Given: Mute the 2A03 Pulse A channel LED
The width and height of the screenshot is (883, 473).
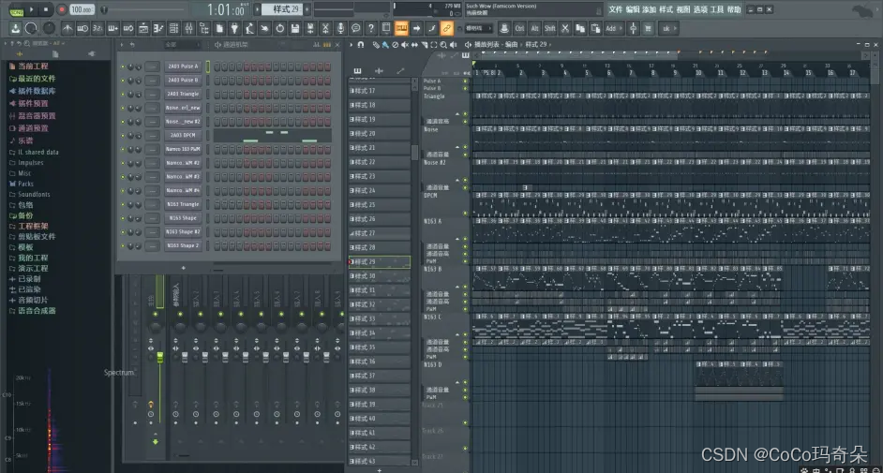Looking at the screenshot, I should (x=123, y=67).
